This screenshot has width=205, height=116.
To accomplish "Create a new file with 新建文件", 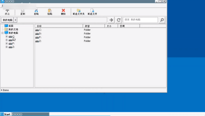I will tap(92, 12).
